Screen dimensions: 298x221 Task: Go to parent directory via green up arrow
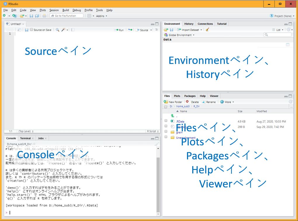[x=172, y=116]
